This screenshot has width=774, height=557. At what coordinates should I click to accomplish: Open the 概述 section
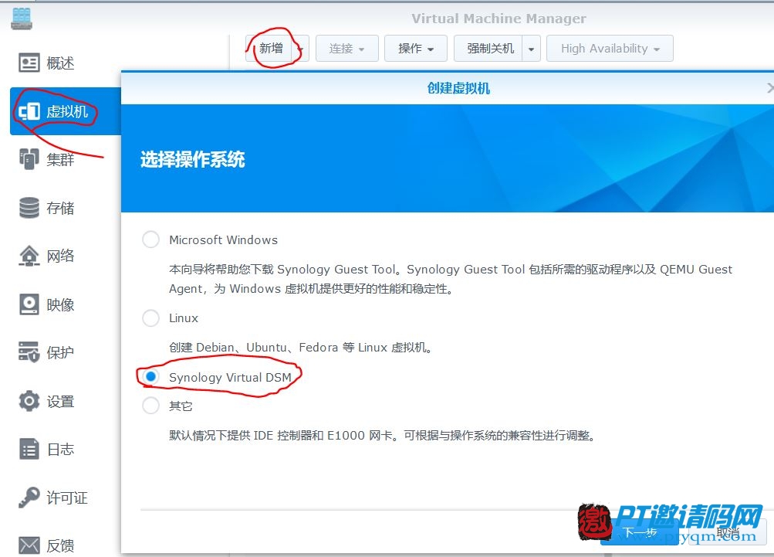61,63
